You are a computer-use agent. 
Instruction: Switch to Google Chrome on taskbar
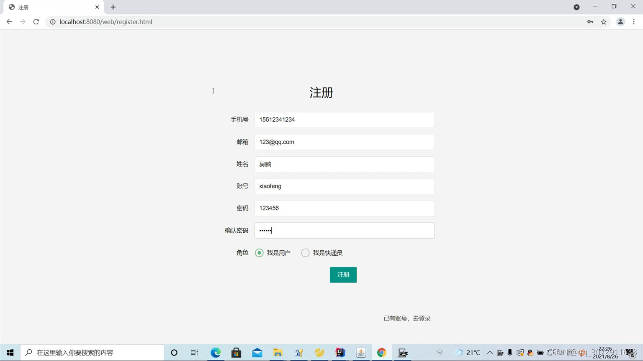(382, 353)
